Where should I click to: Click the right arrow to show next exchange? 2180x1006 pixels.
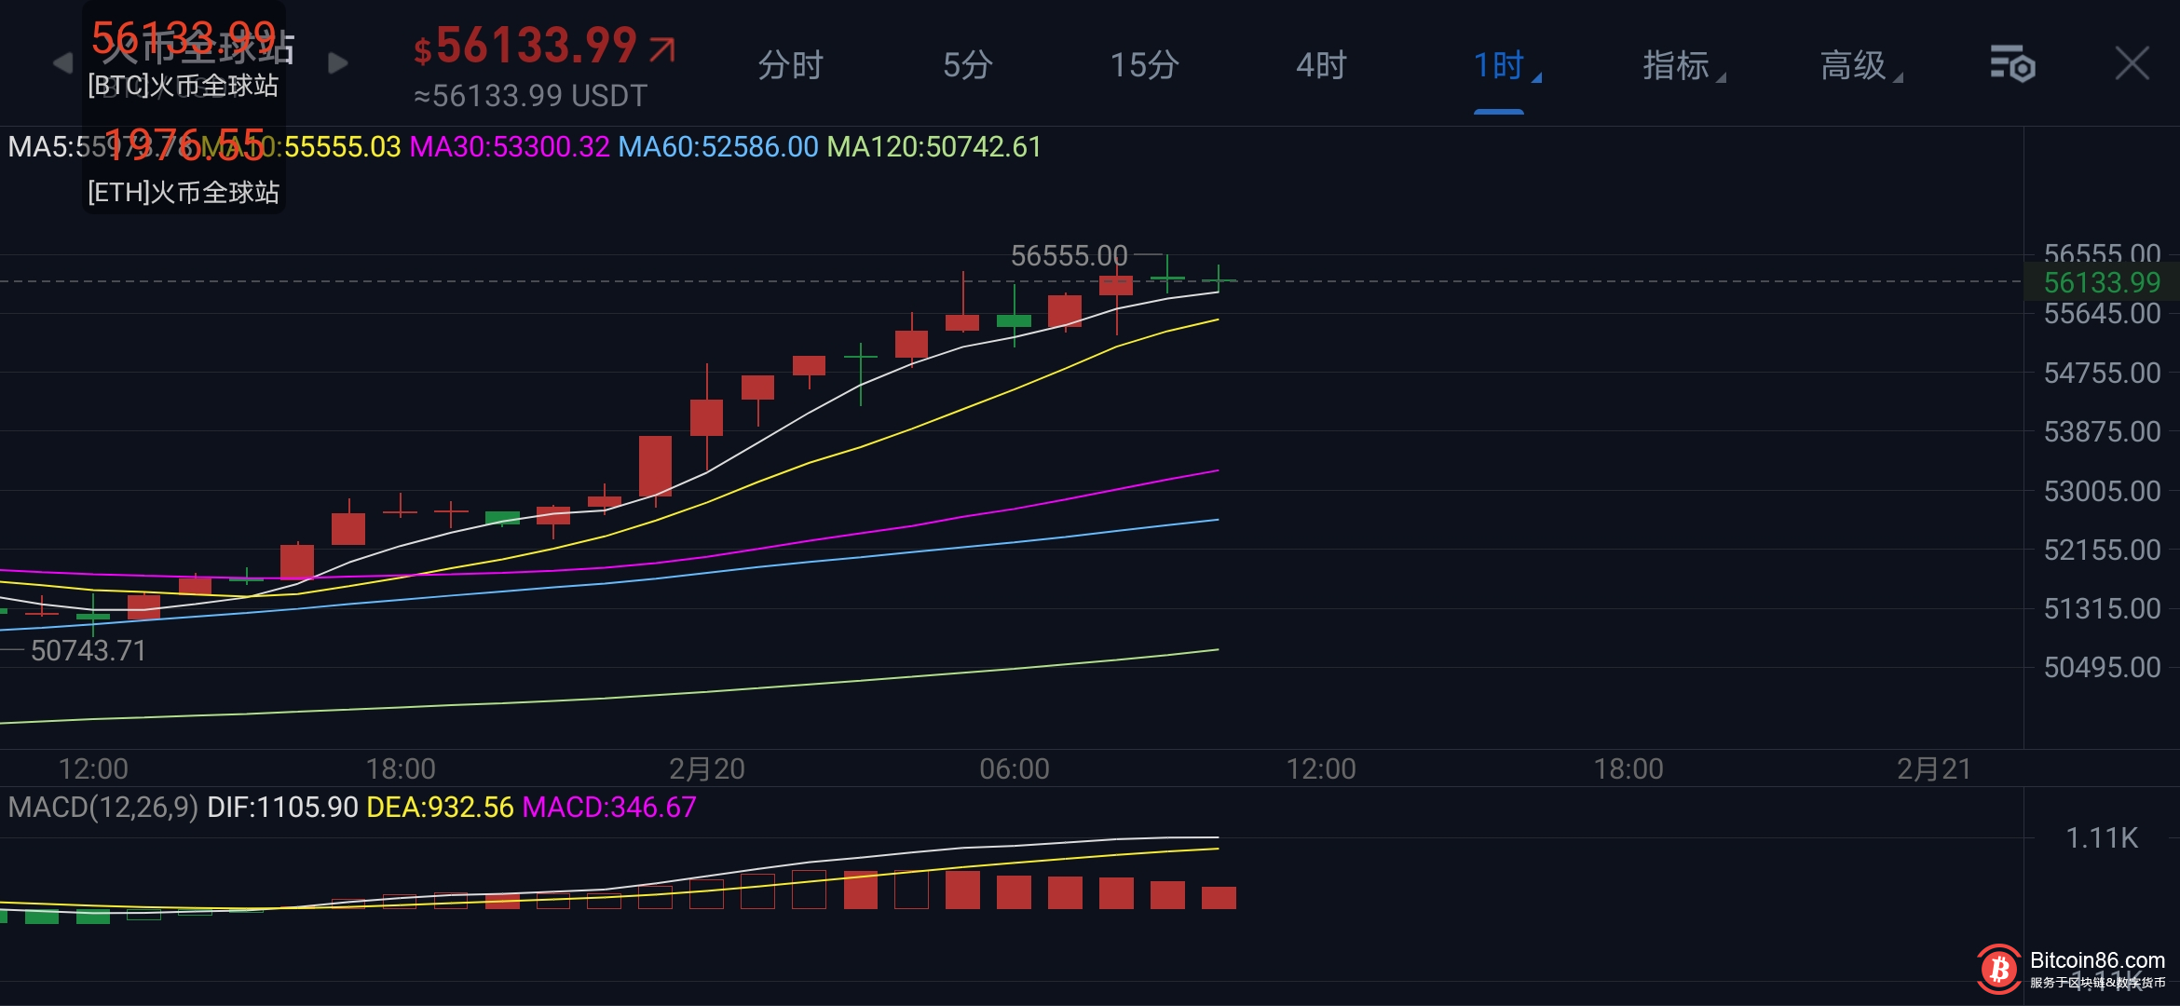coord(338,63)
